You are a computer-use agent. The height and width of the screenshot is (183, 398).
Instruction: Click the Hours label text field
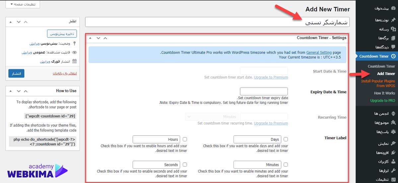[x=156, y=139]
